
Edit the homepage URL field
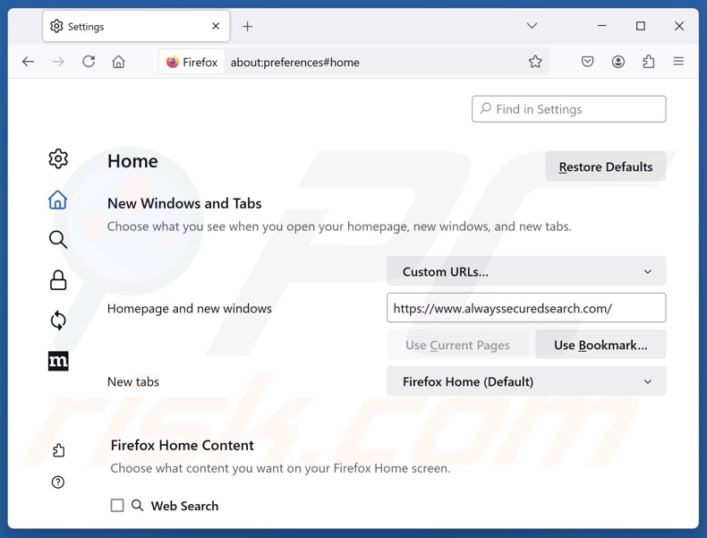526,308
